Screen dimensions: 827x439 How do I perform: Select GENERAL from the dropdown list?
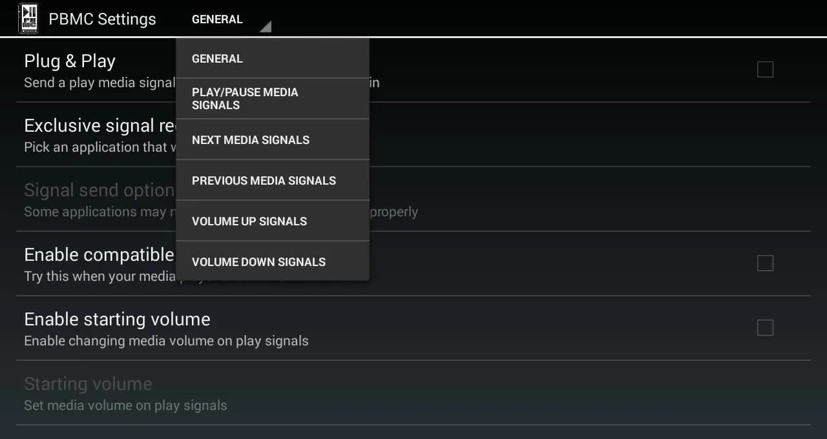pyautogui.click(x=273, y=58)
